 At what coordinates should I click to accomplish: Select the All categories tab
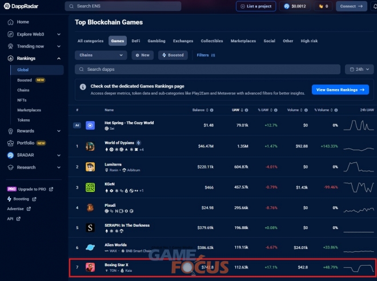pyautogui.click(x=90, y=41)
